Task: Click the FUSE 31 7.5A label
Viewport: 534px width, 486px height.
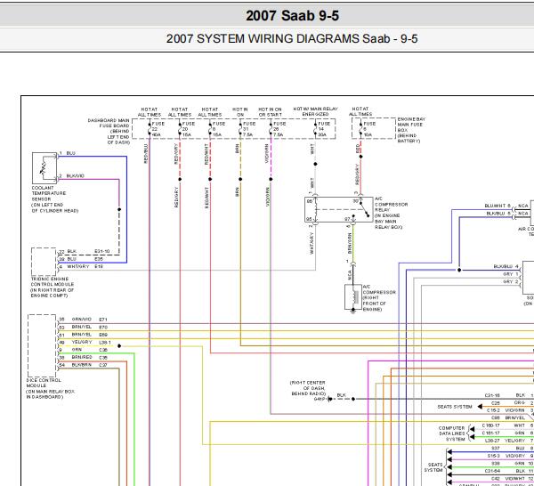Action: click(248, 129)
